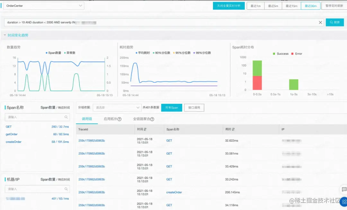Open the chat feedback icon
This screenshot has height=210, width=347.
click(x=344, y=189)
